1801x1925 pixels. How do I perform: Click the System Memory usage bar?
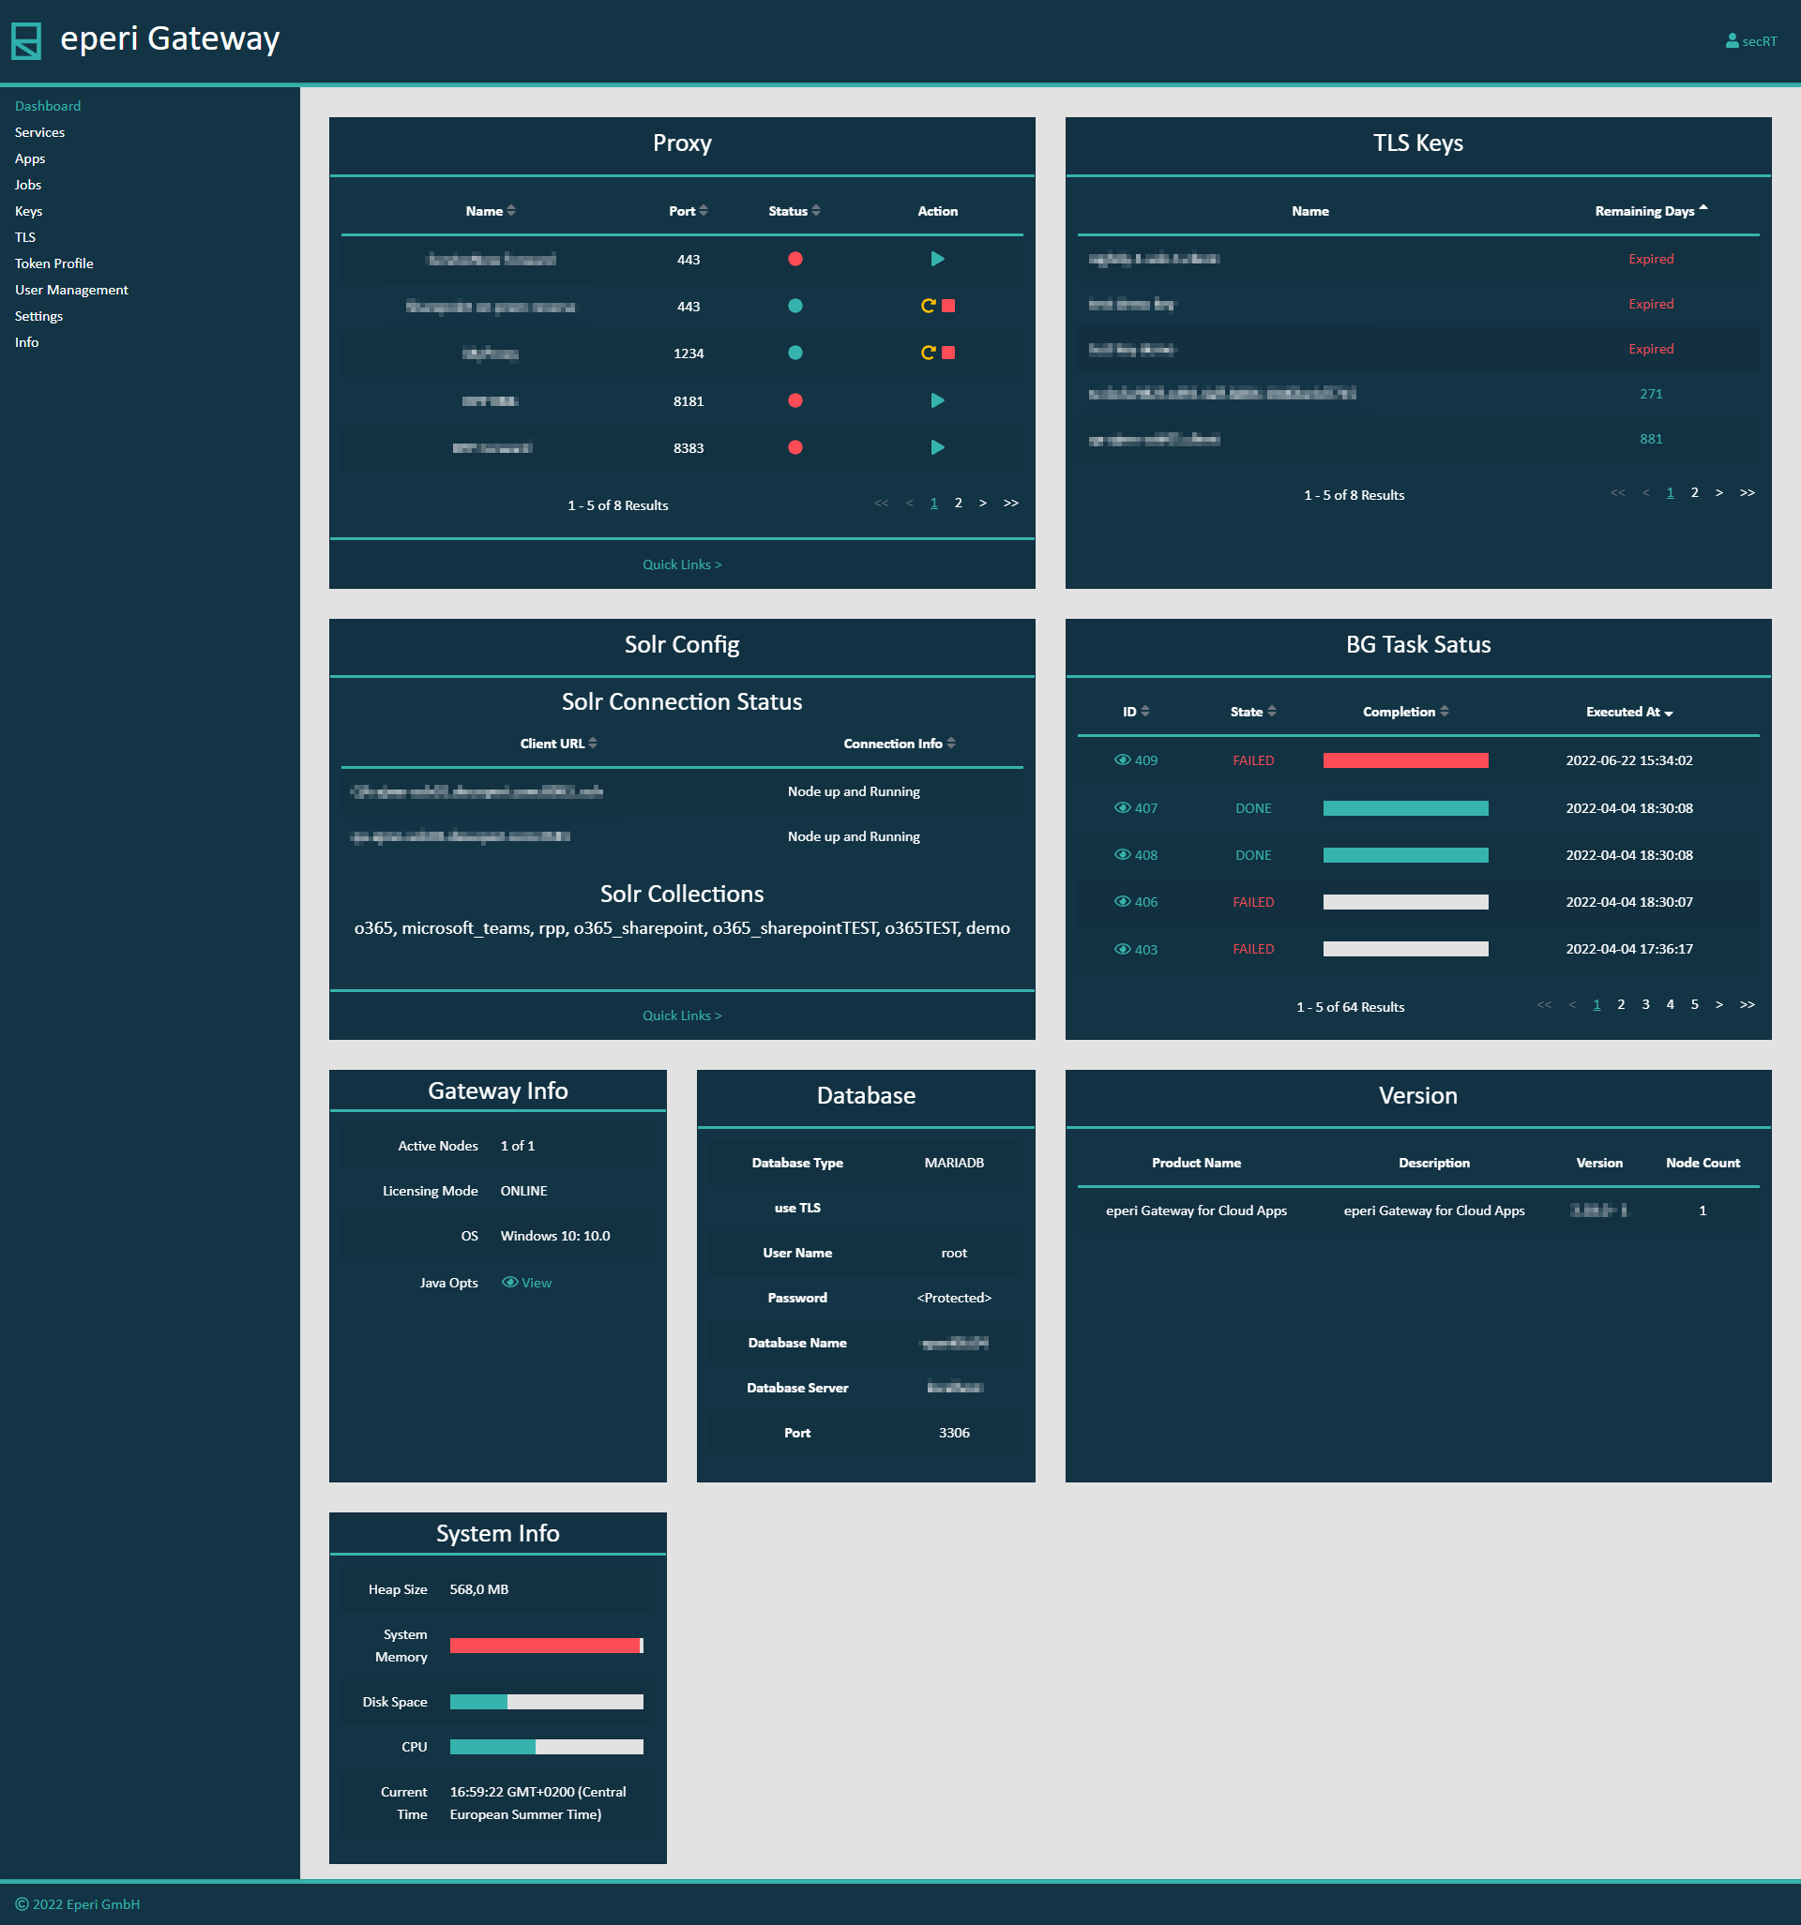547,1647
